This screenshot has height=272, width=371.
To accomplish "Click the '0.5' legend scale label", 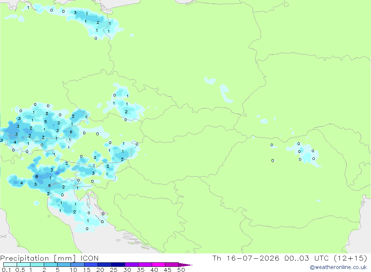I will pos(20,270).
